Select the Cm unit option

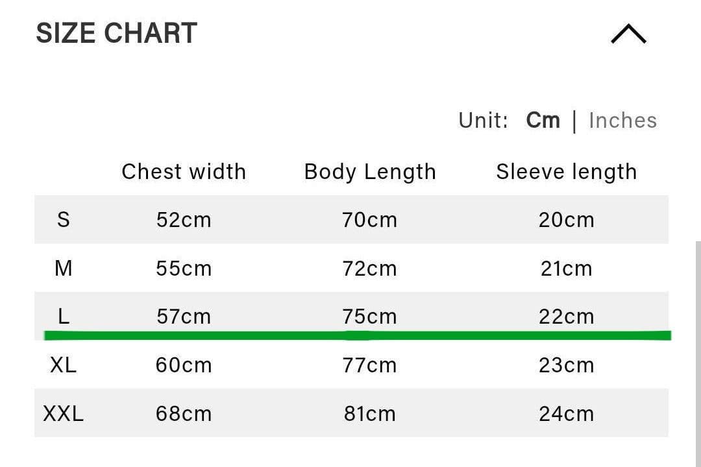[x=543, y=121]
